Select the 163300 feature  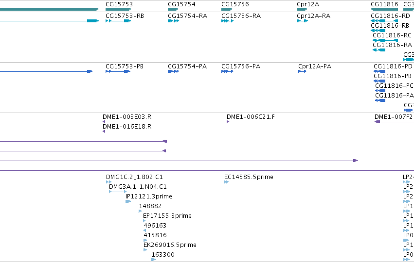153,260
